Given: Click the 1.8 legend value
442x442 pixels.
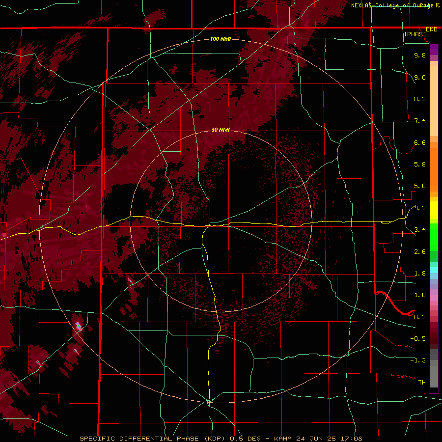Looking at the screenshot, I should [x=420, y=274].
